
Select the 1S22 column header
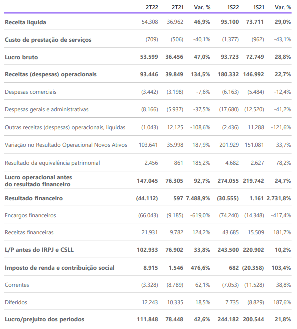pos(233,7)
